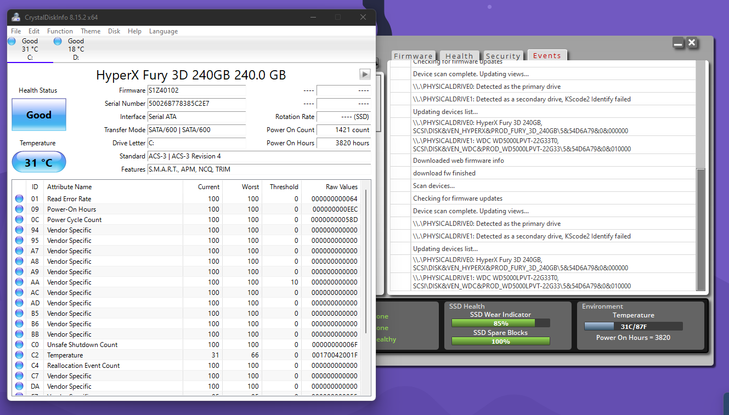Click the status orb in row DA
The width and height of the screenshot is (729, 415).
point(19,386)
